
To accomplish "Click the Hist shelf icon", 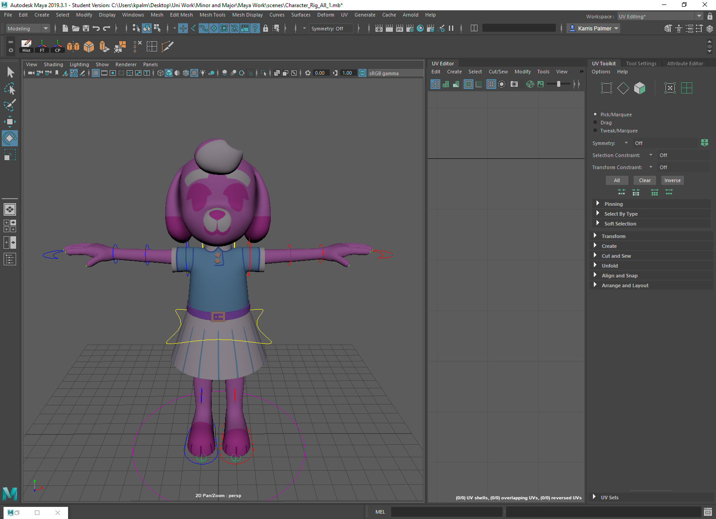I will 26,46.
